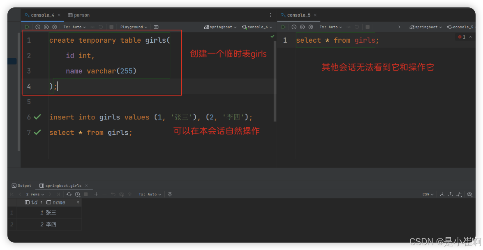Open the eye options in data grid

pyautogui.click(x=470, y=194)
